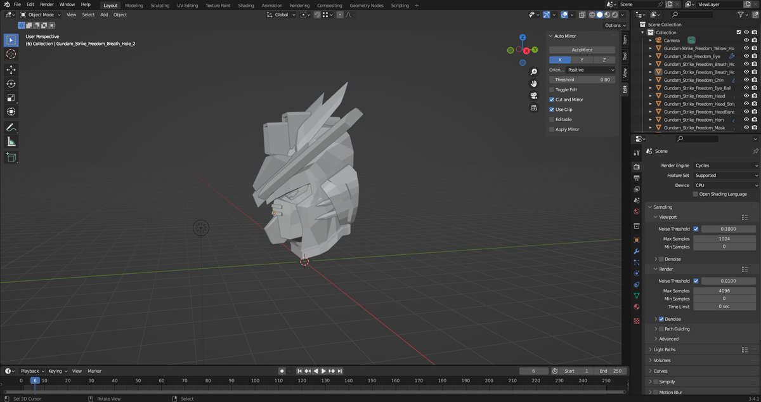Select the Move tool
761x402 pixels.
point(11,68)
